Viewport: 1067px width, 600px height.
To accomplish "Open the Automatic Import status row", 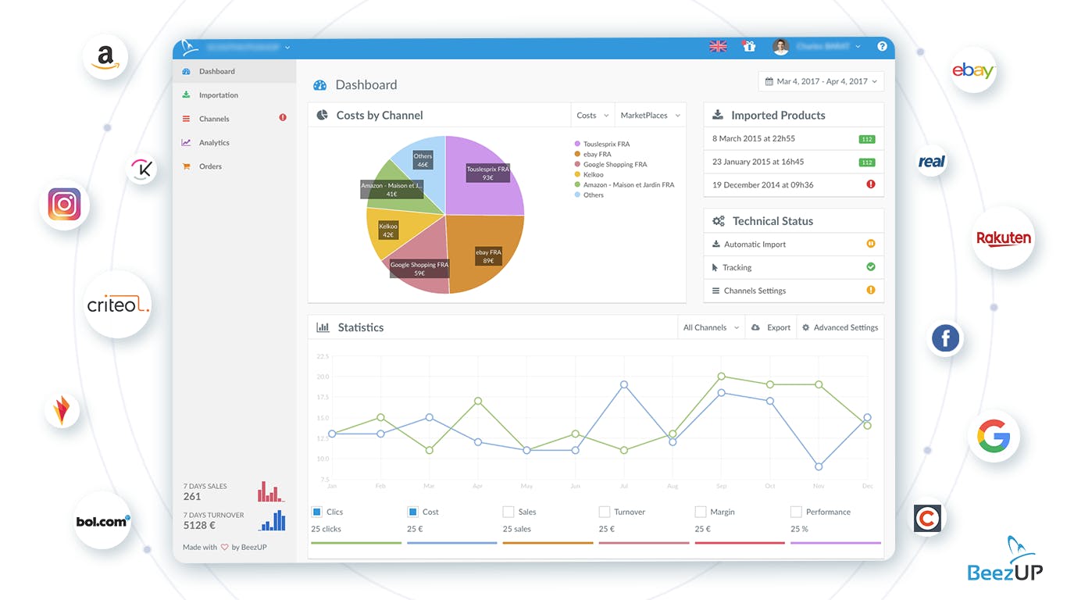I will (794, 245).
